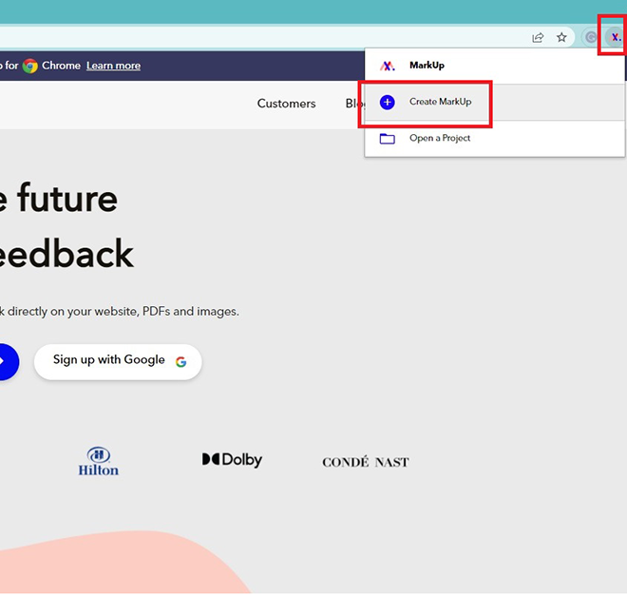Click the MarkUp logo in popup header

(x=387, y=66)
